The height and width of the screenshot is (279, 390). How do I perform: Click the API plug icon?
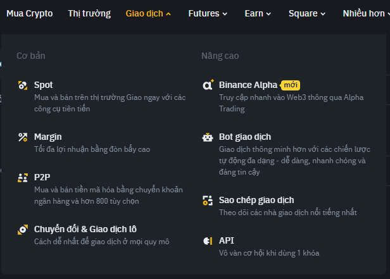pyautogui.click(x=208, y=241)
